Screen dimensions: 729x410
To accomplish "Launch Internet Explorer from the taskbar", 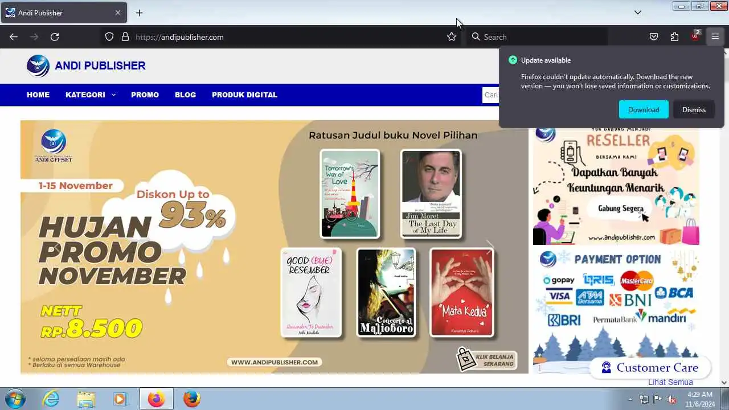I will point(51,399).
